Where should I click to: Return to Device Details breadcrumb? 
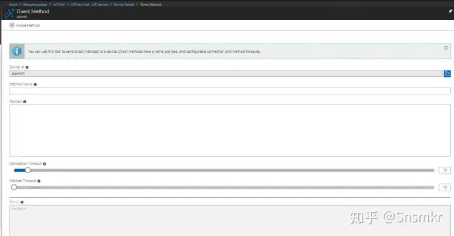tap(124, 4)
